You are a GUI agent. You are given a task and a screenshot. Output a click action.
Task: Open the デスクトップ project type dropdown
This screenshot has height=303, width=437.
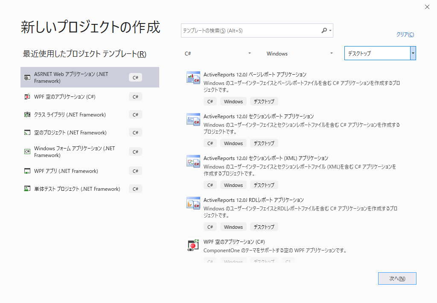pos(380,53)
